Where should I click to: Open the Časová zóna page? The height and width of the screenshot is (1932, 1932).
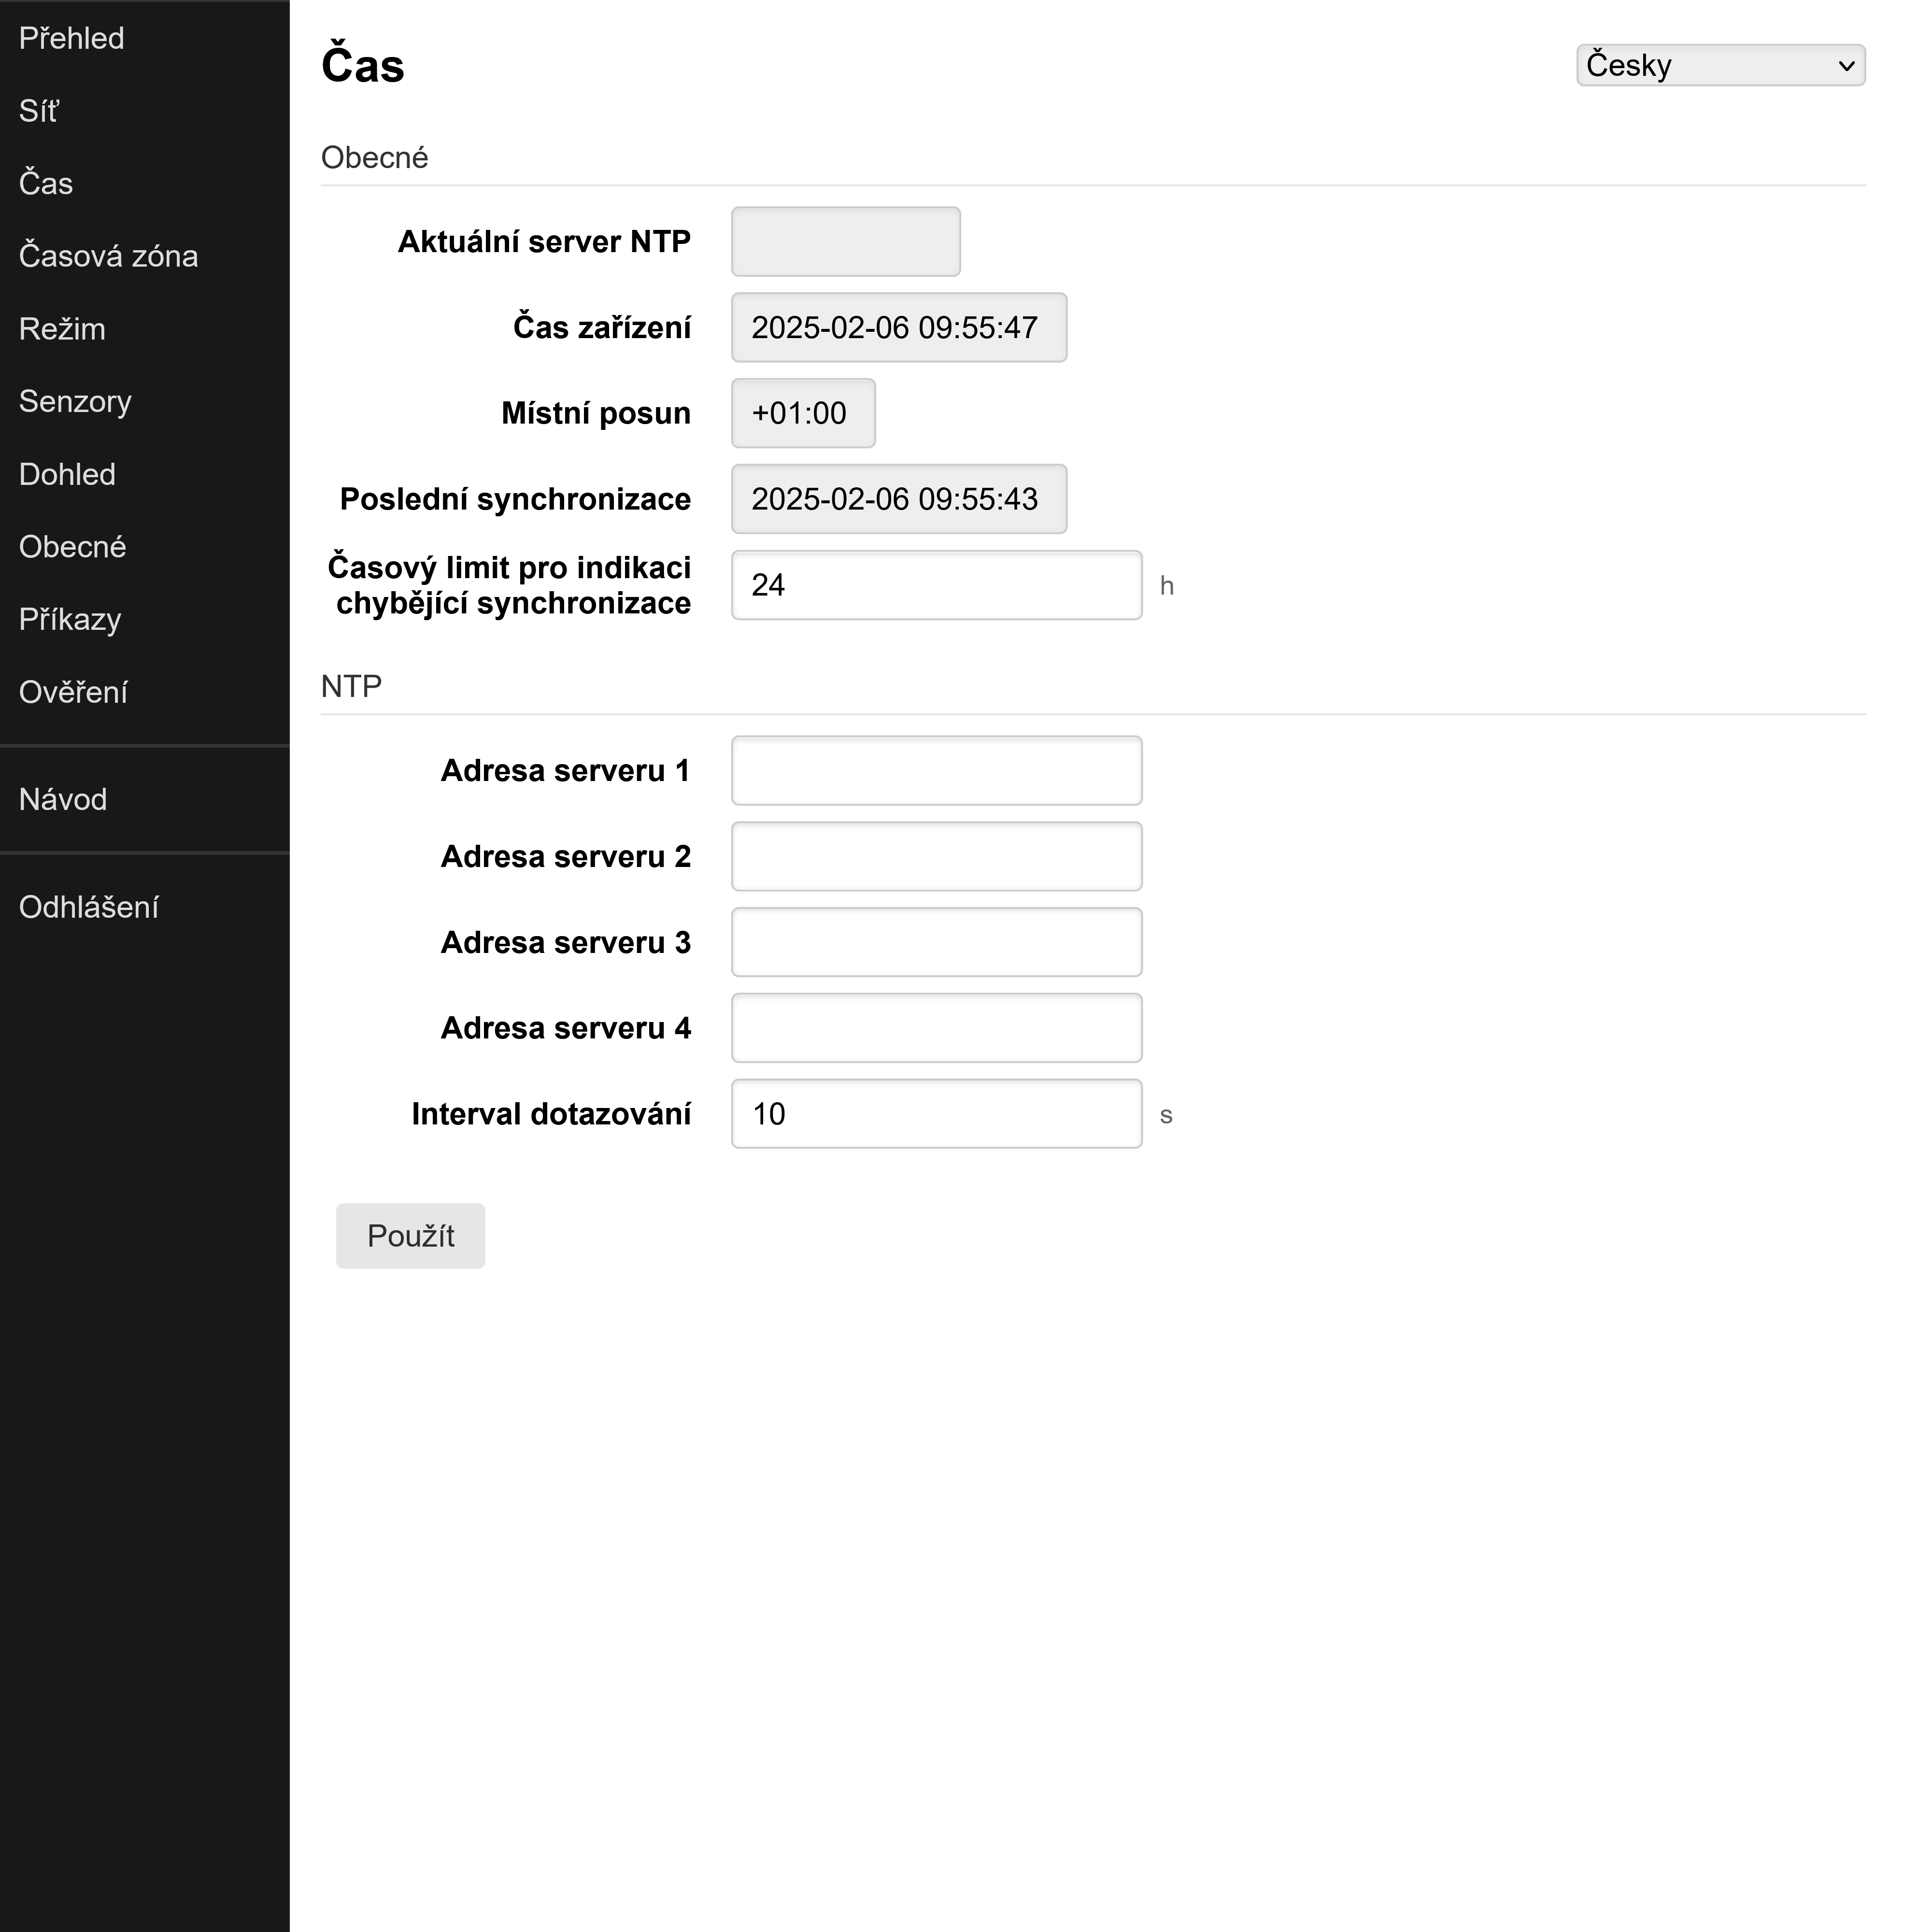[108, 256]
